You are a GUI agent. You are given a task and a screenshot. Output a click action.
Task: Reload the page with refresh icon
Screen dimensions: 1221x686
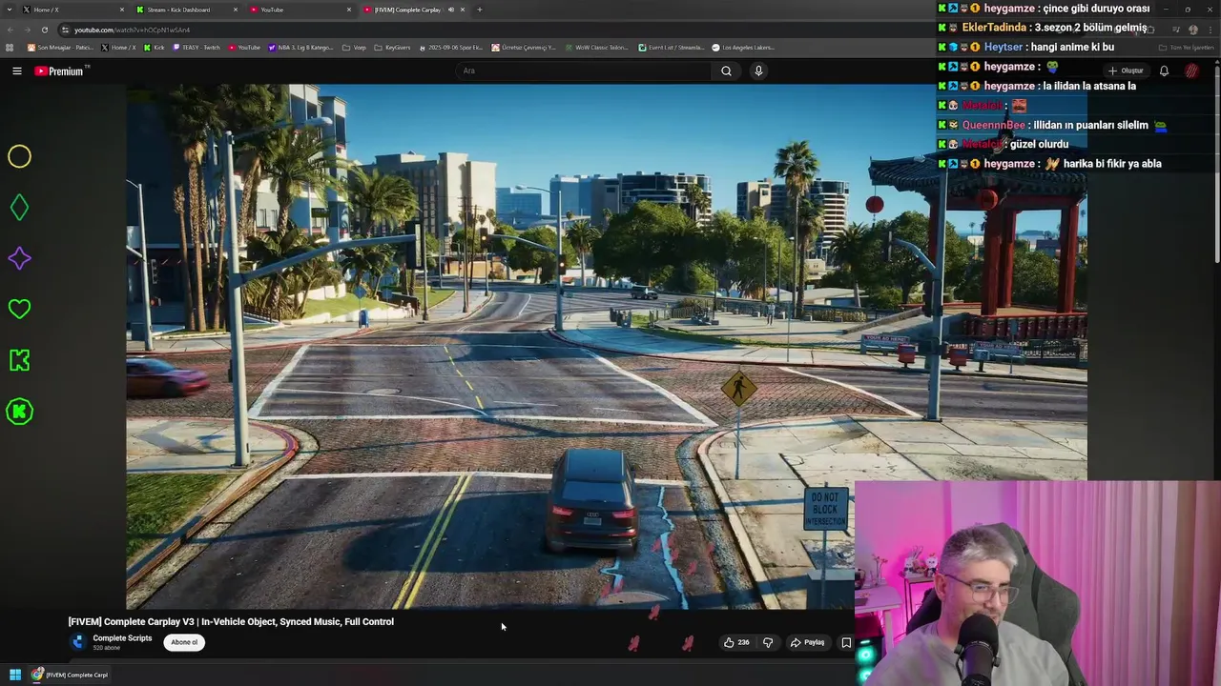tap(44, 30)
